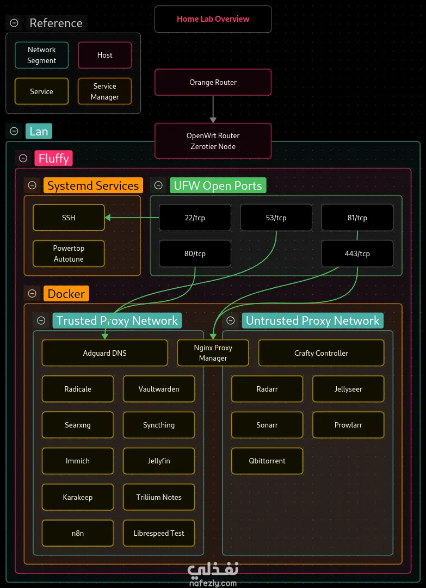Collapse the Fluffy host group
Viewport: 426px width, 588px height.
point(23,158)
